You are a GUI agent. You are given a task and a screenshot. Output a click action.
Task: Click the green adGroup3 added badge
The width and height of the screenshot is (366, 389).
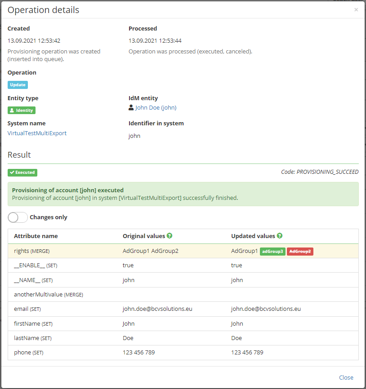pos(272,252)
